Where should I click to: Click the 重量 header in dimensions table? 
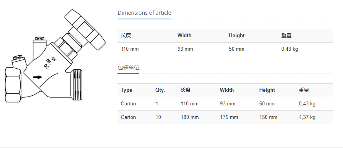coord(286,36)
